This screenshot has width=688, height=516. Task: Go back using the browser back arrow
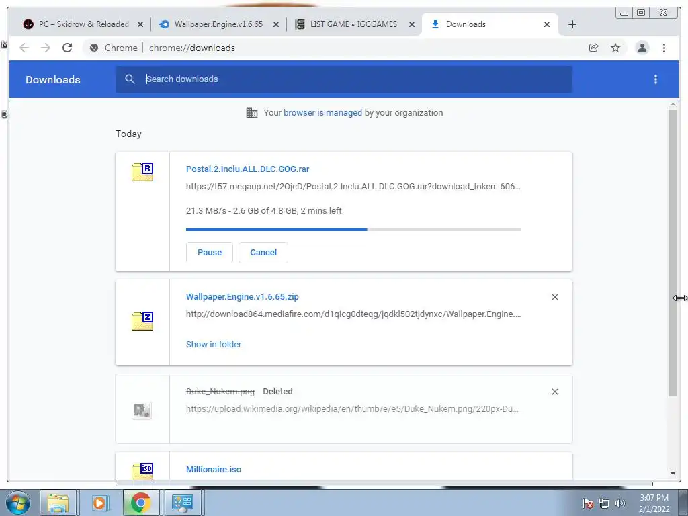(x=24, y=48)
